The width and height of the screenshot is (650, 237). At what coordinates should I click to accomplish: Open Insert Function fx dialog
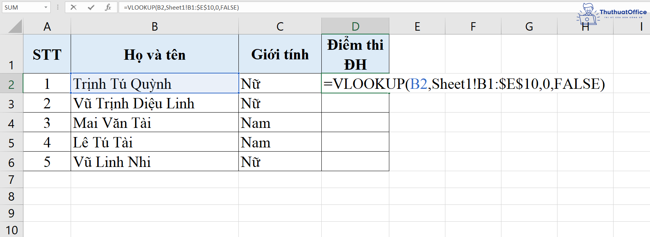tap(108, 7)
